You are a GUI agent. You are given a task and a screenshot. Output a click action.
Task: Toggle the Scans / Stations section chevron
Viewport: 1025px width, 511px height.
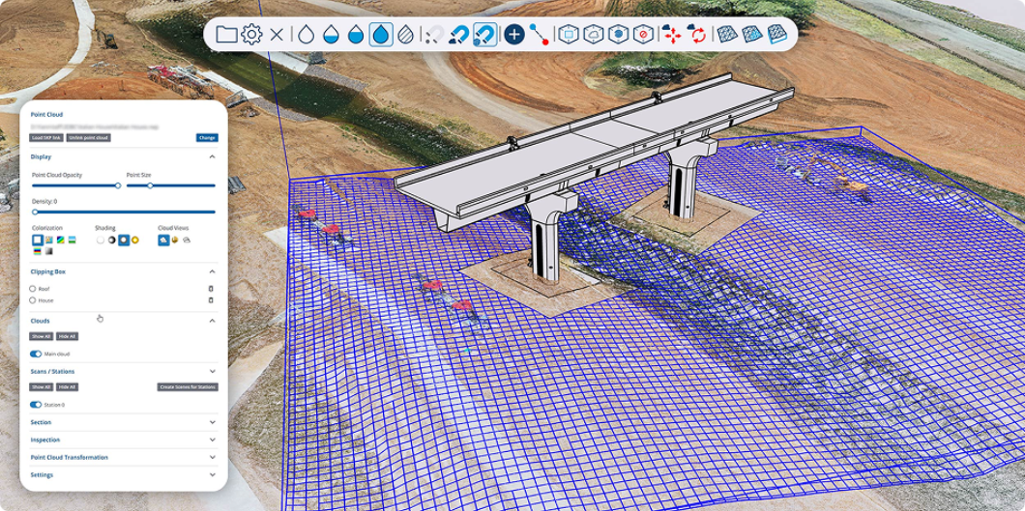click(x=212, y=371)
